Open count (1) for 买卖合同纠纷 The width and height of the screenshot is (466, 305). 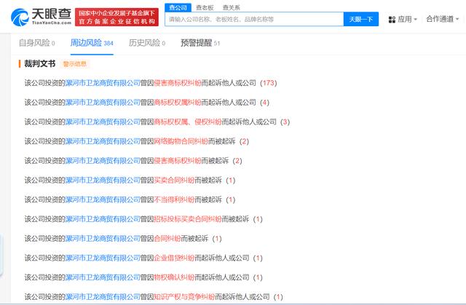tap(230, 181)
